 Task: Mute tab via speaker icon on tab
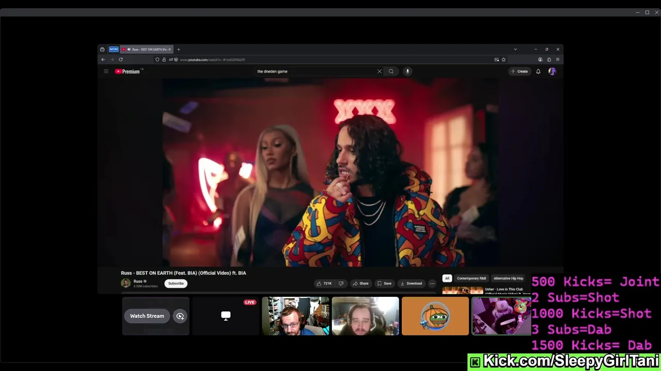pos(129,49)
